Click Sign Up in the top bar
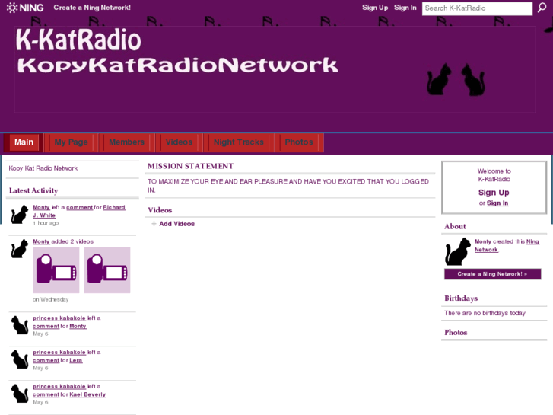 tap(375, 8)
